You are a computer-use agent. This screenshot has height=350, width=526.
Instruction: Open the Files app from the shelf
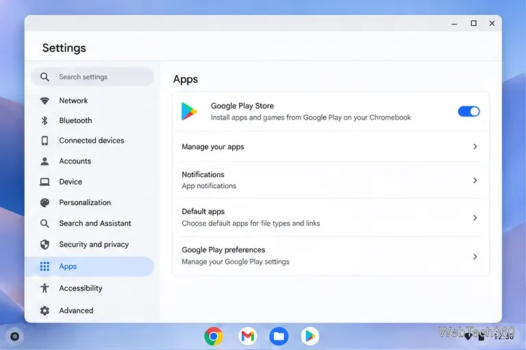pos(279,336)
